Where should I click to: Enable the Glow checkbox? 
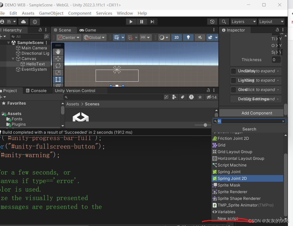point(233,90)
